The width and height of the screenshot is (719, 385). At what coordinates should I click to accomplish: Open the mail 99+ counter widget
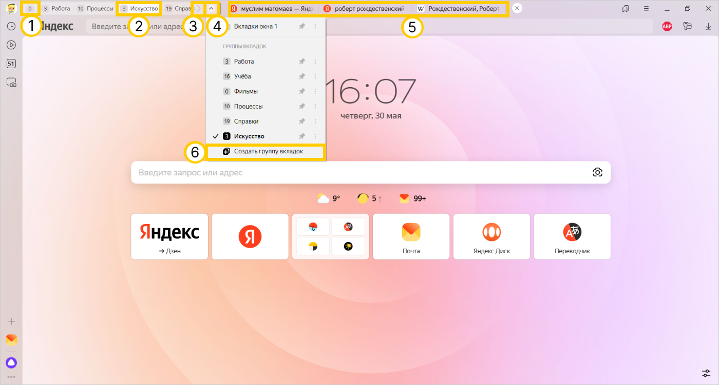coord(413,198)
